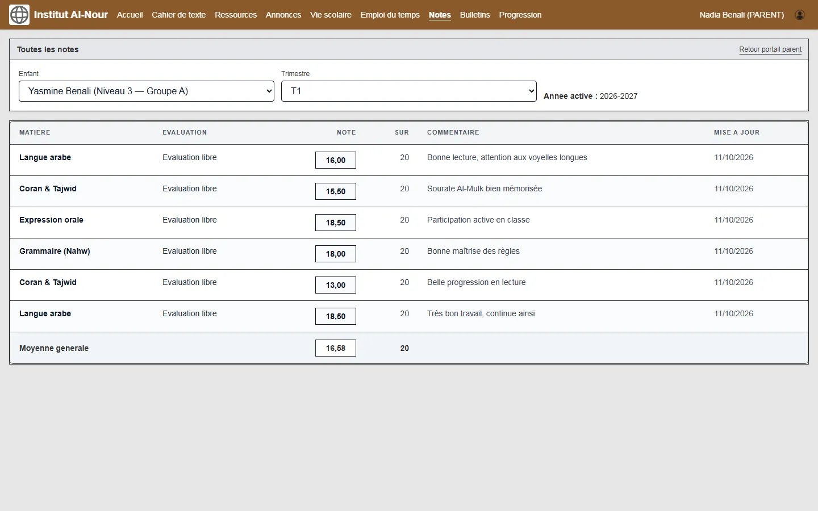
Task: Click Nadia Benali (PARENT) user name
Action: (x=742, y=15)
